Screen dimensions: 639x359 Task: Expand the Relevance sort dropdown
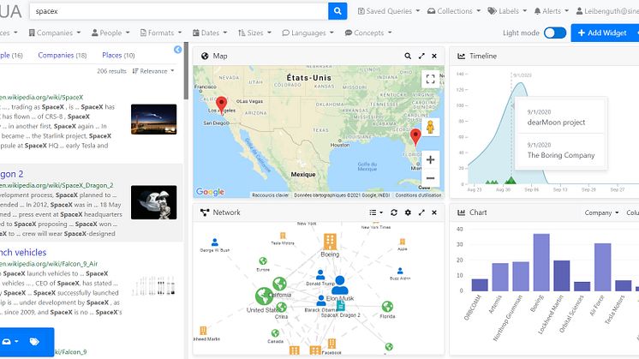tap(152, 71)
